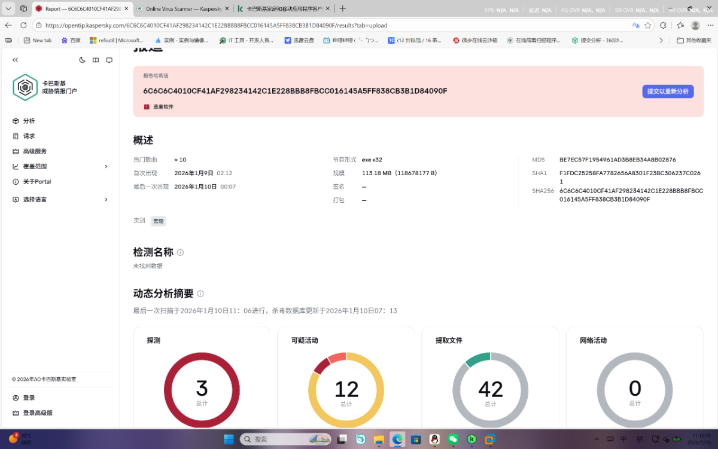The height and width of the screenshot is (449, 718).
Task: Click the 提取文件 donut chart showing 42
Action: pos(491,390)
